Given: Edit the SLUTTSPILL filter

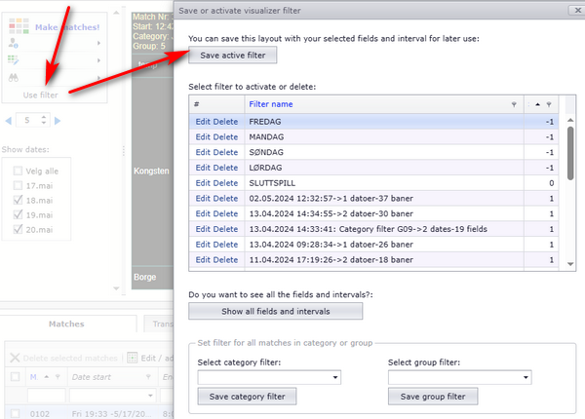Looking at the screenshot, I should click(x=203, y=183).
